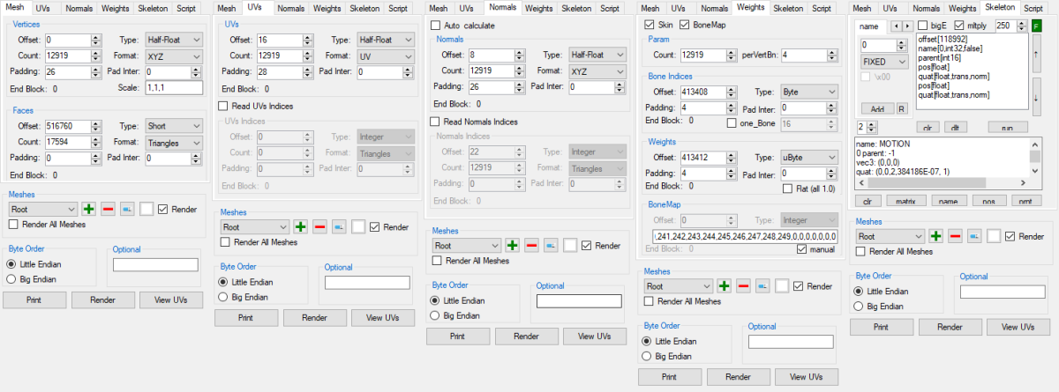
Task: Pick mesh color swatch in UVs panel
Action: click(x=358, y=226)
